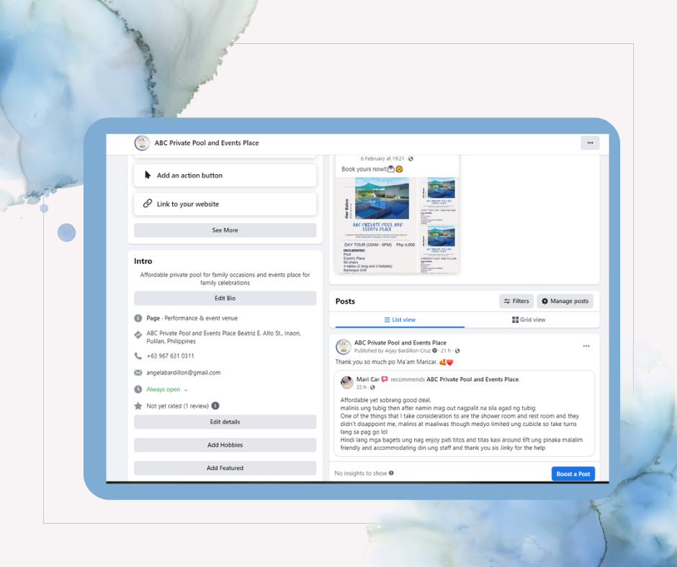Click the chain link icon next to Link to your website

point(148,203)
